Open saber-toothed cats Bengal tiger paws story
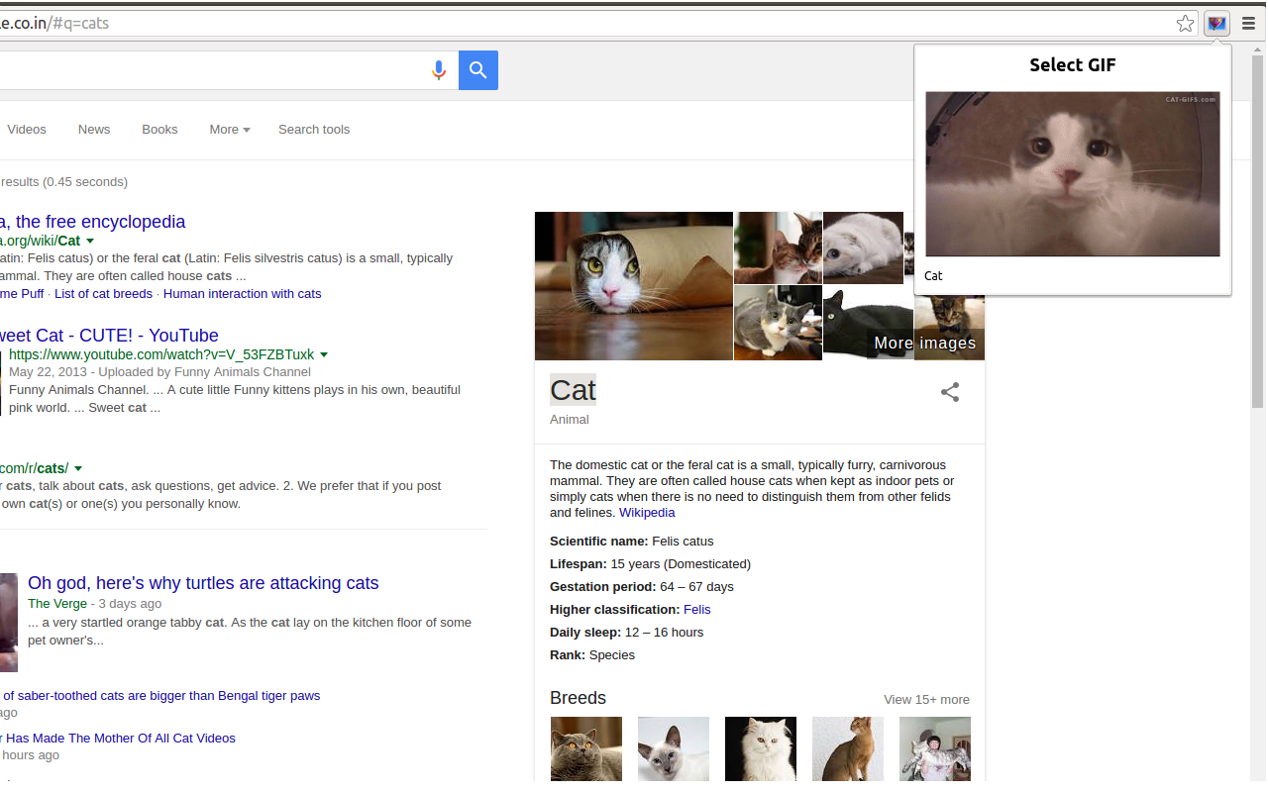 pos(160,696)
